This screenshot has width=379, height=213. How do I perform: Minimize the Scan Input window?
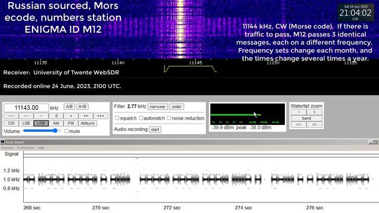click(371, 142)
